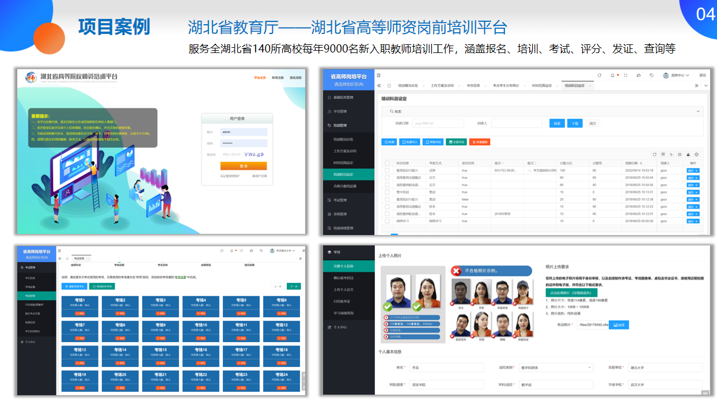Click the blue 考场1 exam room card
Screen dimensions: 717x405
pyautogui.click(x=79, y=304)
